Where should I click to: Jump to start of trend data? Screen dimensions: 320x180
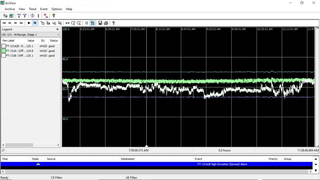click(x=4, y=23)
